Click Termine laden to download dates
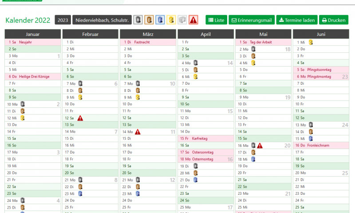Viewport: 355px width, 213px height. (296, 20)
